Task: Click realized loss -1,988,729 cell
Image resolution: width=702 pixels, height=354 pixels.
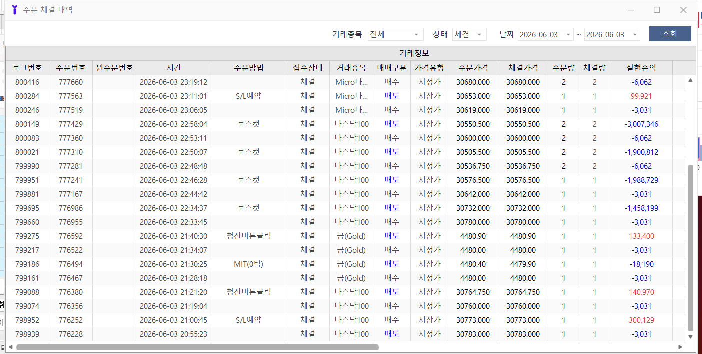Action: 641,180
